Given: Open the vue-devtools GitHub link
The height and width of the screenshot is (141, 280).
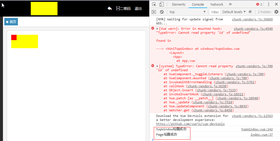Looking at the screenshot, I should [190, 124].
